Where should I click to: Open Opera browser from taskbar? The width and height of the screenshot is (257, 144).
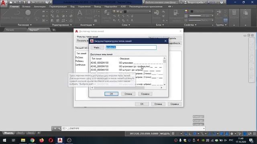coord(51,140)
